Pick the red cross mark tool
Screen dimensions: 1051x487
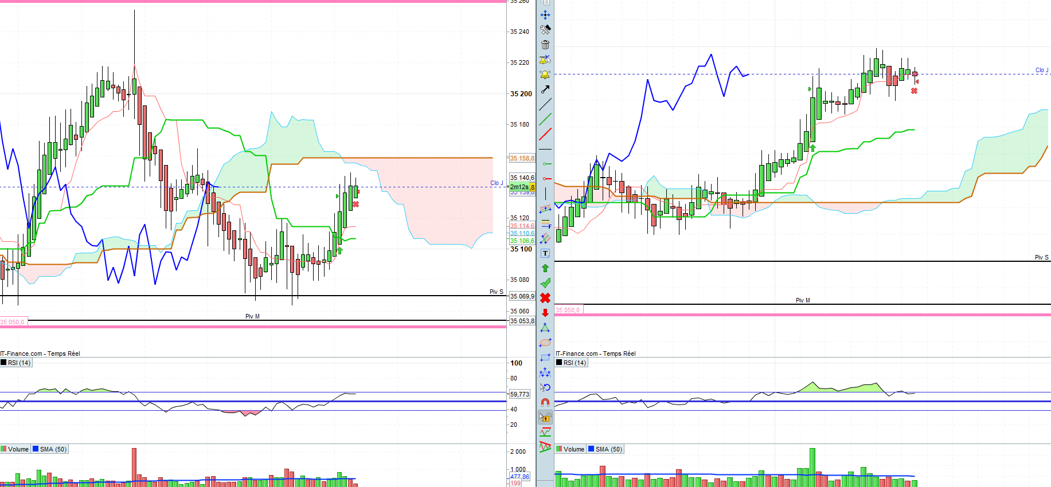tap(545, 298)
